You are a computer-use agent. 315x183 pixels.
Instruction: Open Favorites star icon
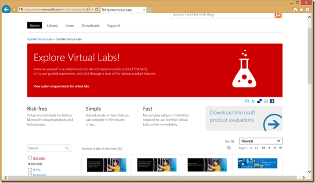(x=301, y=10)
